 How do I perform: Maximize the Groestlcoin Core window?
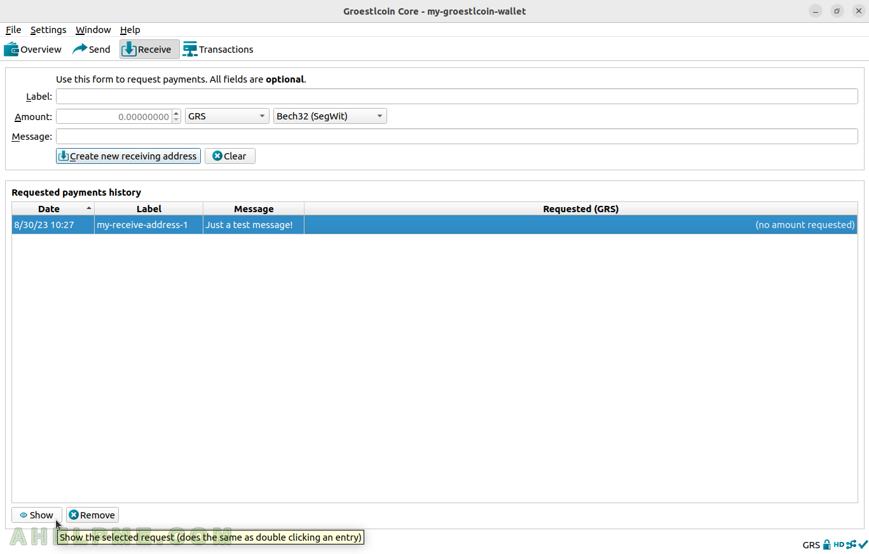click(x=837, y=11)
